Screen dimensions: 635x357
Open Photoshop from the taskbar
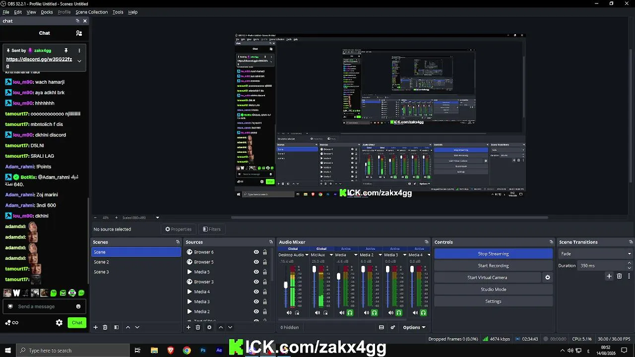click(x=203, y=351)
